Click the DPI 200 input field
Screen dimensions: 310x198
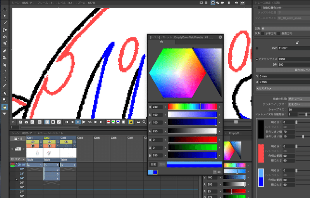[294, 64]
